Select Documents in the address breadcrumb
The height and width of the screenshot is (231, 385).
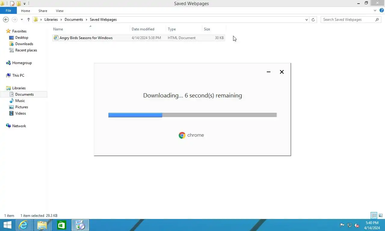tap(74, 20)
